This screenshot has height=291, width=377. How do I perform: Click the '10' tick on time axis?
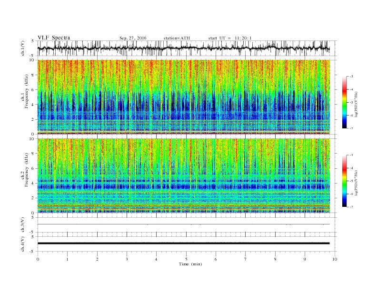point(335,259)
